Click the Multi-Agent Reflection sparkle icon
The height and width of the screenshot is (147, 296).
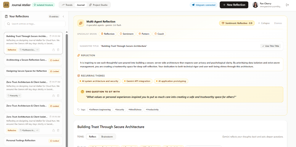click(x=81, y=23)
